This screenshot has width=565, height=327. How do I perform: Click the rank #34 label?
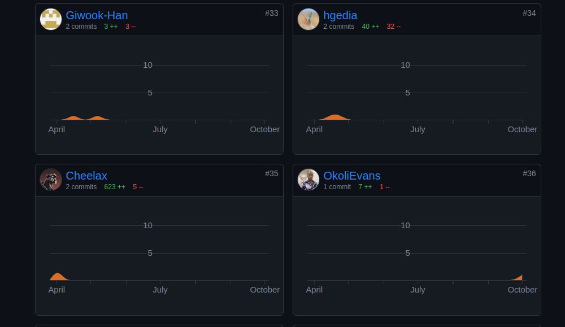point(529,14)
